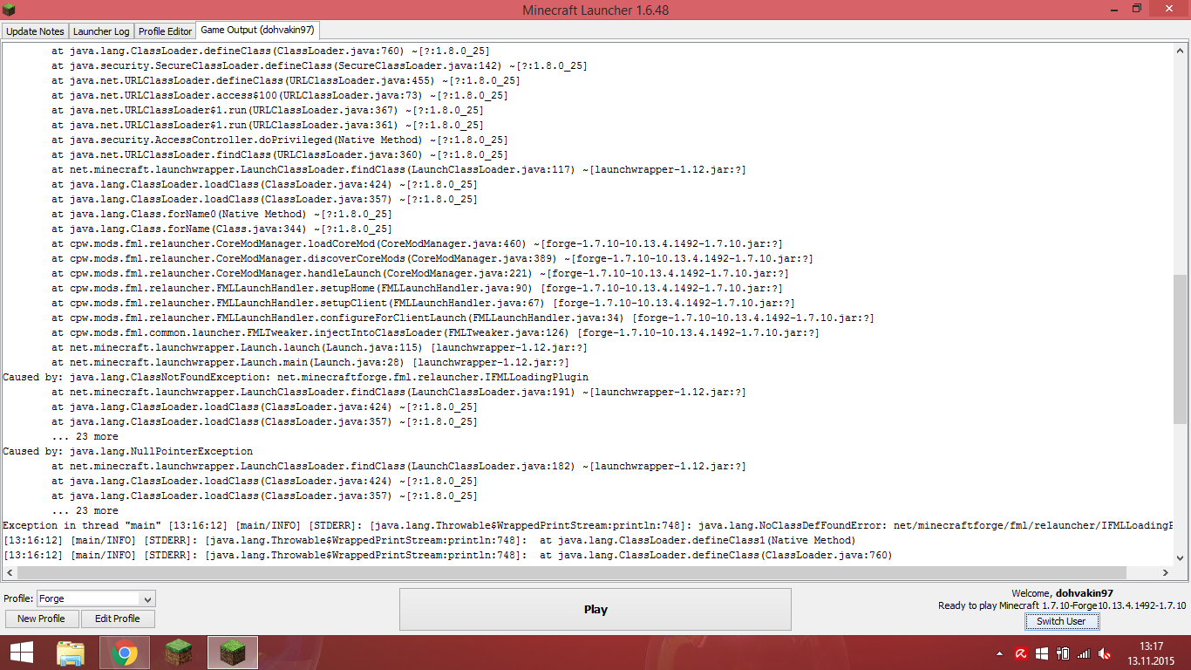The width and height of the screenshot is (1191, 670).
Task: Select the Profile Editor tab
Action: (165, 31)
